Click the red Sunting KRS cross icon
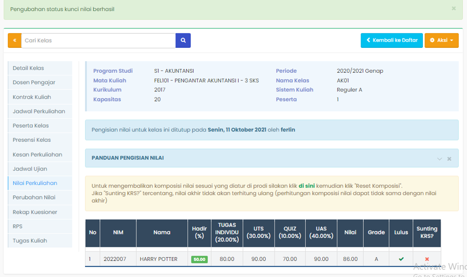 (x=427, y=259)
